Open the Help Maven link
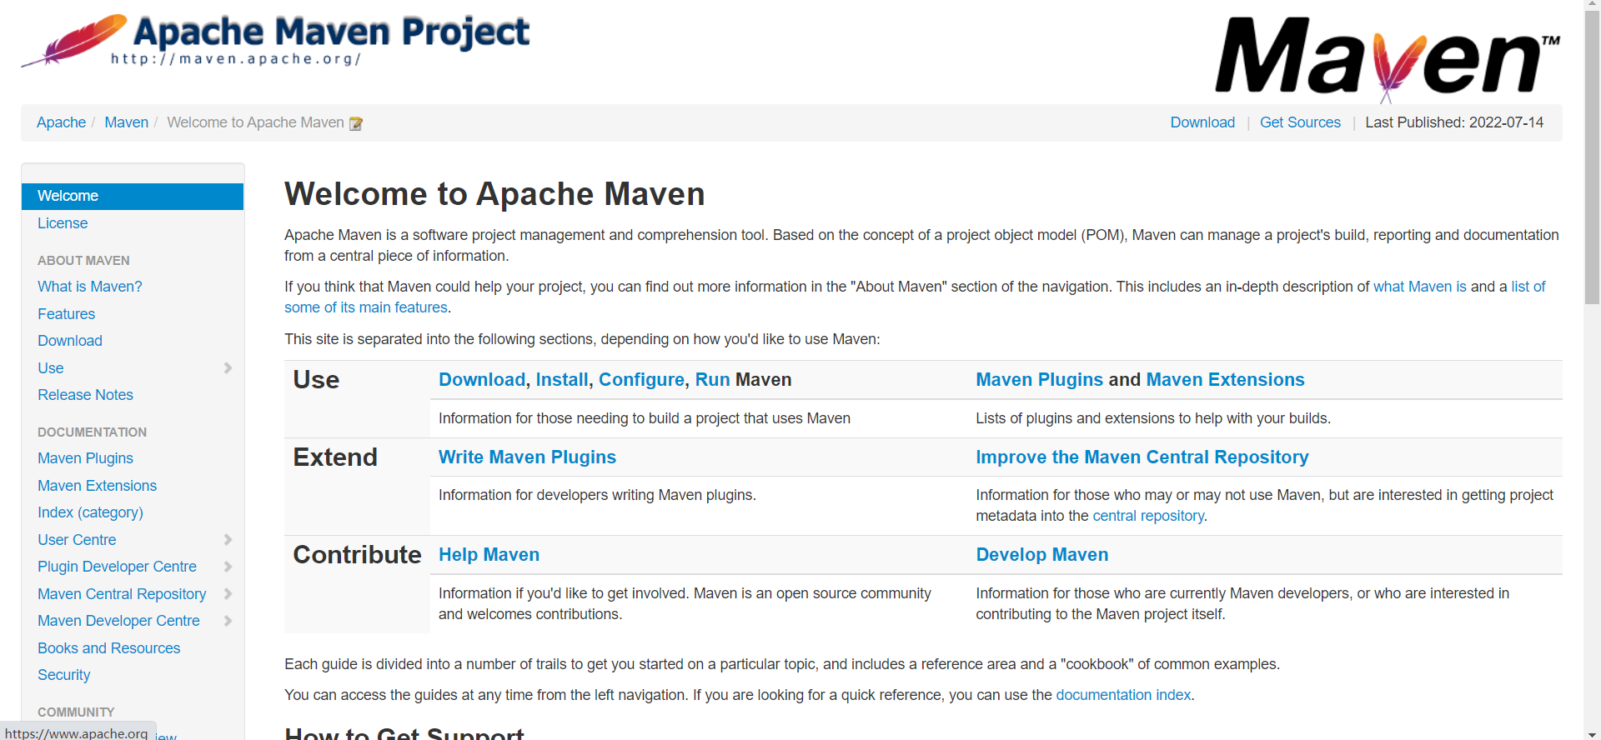Viewport: 1601px width, 740px height. click(489, 555)
